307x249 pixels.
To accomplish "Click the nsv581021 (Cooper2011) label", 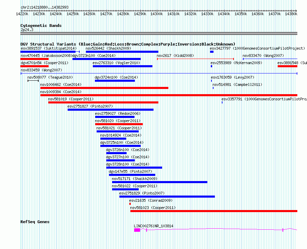I will pos(119,128).
